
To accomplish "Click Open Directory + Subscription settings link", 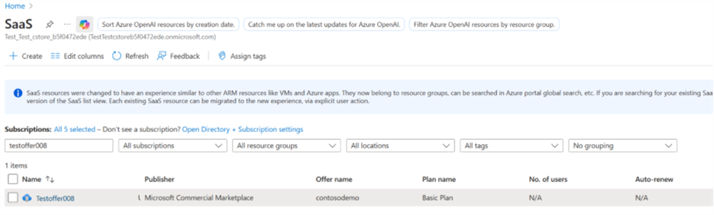I will coord(243,129).
